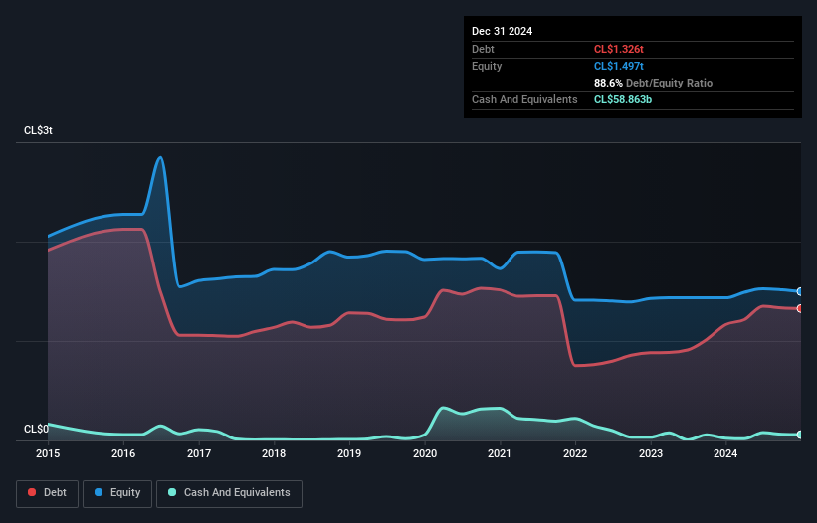This screenshot has height=523, width=817.
Task: Click the CL$1.497t equity value
Action: [x=619, y=66]
